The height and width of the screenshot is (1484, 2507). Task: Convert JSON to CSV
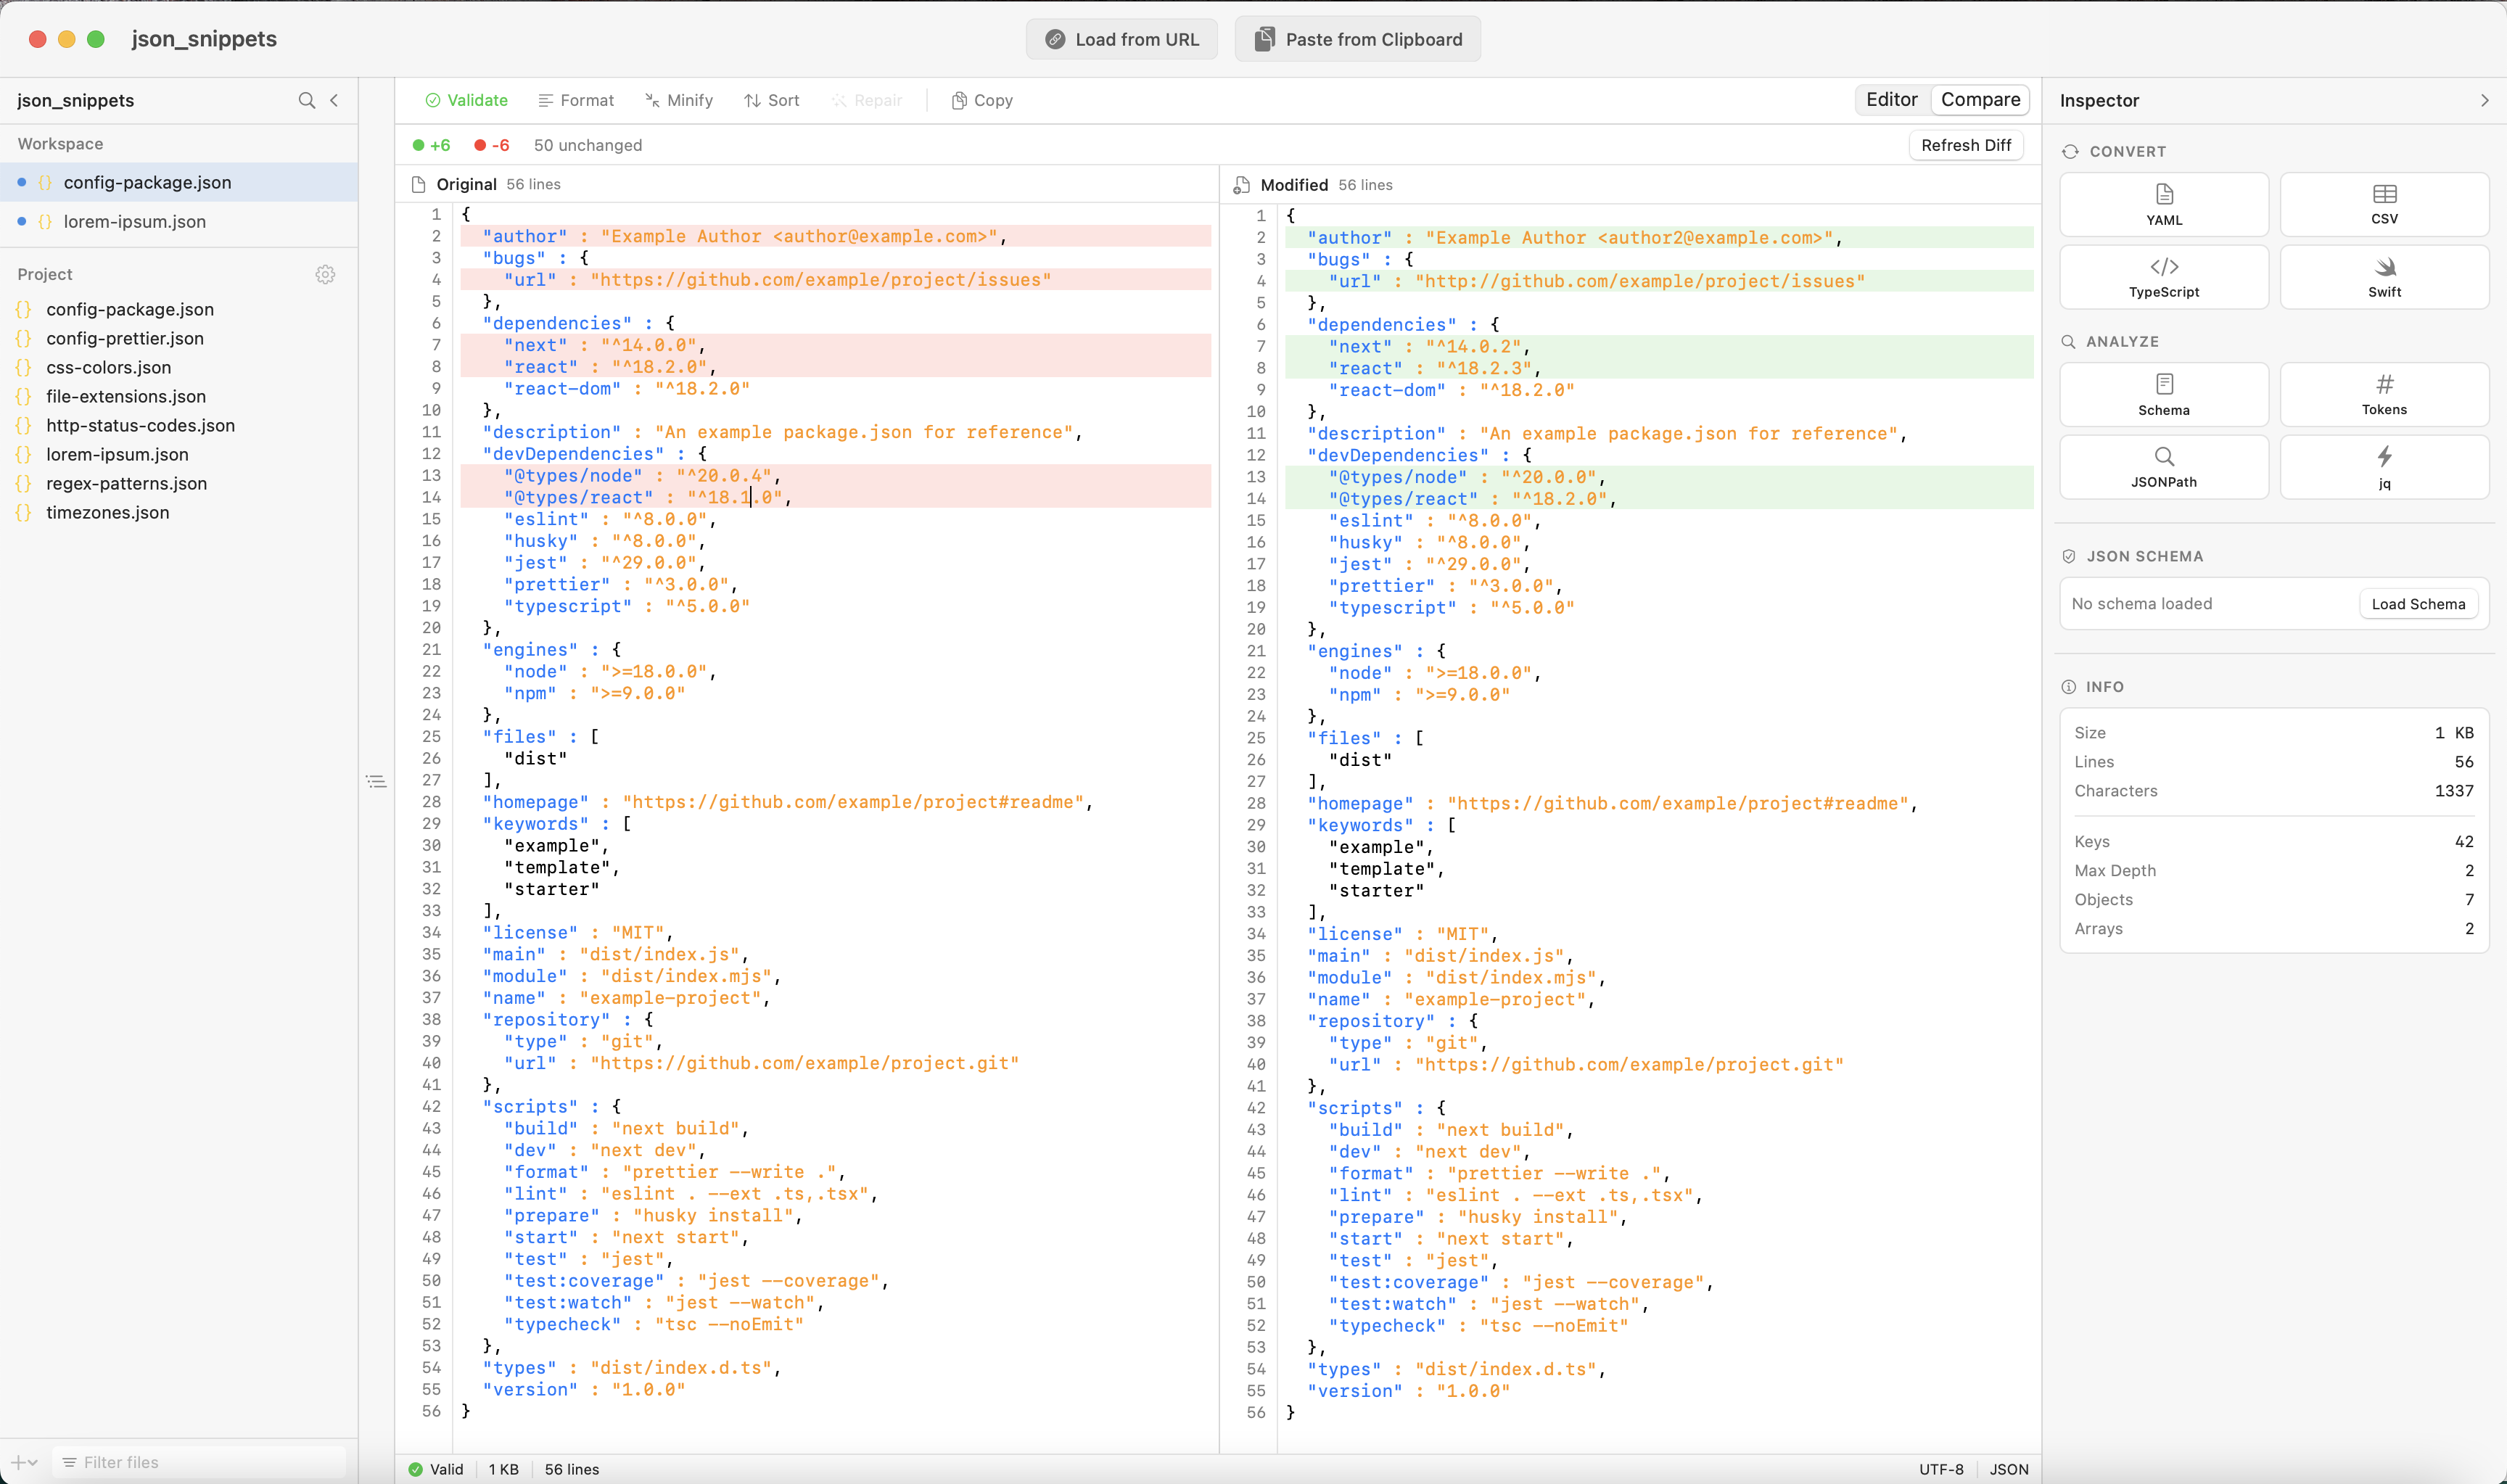click(2384, 204)
